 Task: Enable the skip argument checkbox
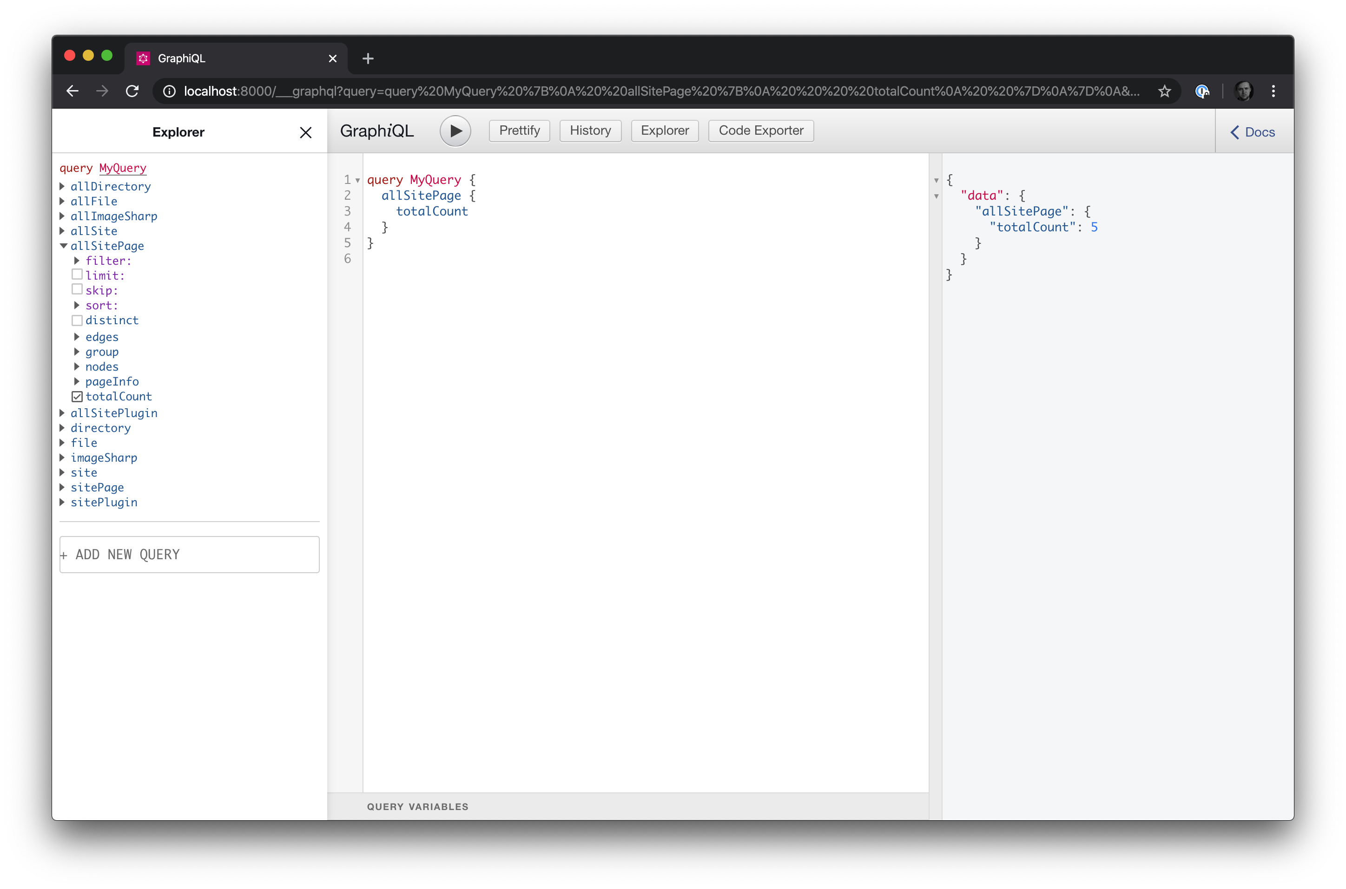(77, 290)
